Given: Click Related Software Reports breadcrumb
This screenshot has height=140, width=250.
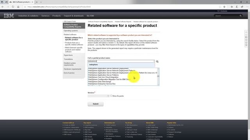Looking at the screenshot, I should click(x=123, y=22).
